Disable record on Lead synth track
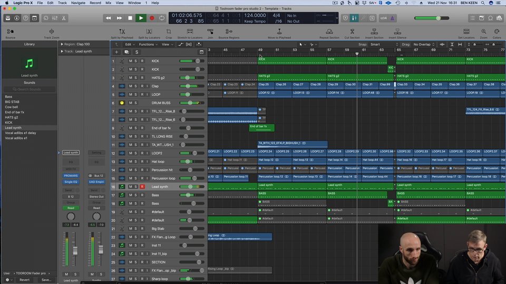Screen dimensions: 506x284 pyautogui.click(x=142, y=186)
